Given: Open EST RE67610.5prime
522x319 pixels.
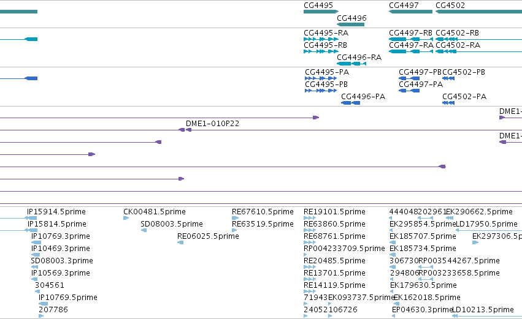Looking at the screenshot, I should [x=263, y=212].
